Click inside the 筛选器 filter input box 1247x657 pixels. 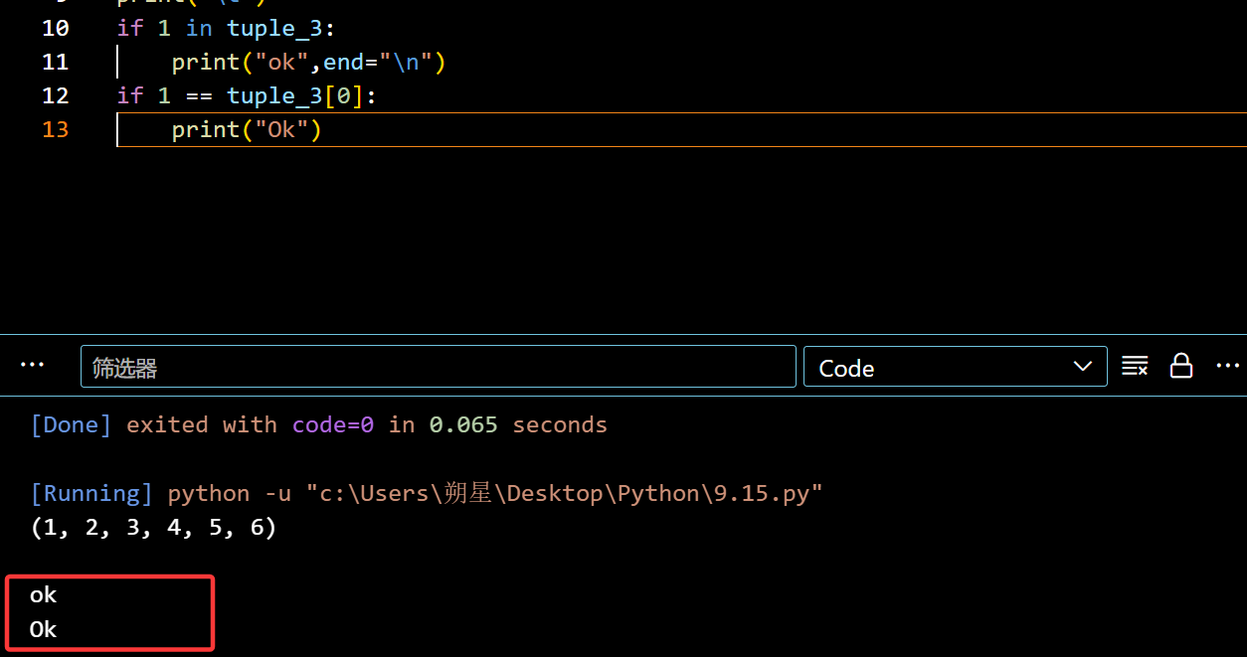coord(438,367)
